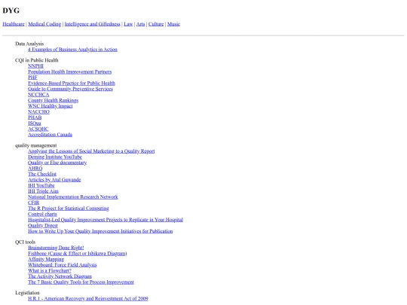Open How to Write Up Quality Improvement Initiatives
The image size is (407, 305).
coord(100,231)
